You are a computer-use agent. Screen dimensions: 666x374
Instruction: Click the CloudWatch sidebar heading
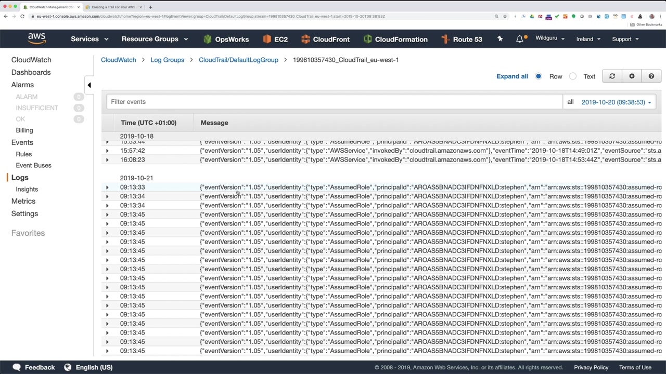tap(31, 60)
